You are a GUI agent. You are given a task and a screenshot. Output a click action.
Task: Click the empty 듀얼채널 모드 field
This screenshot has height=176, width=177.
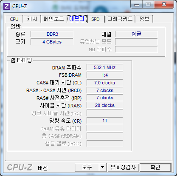[136, 42]
